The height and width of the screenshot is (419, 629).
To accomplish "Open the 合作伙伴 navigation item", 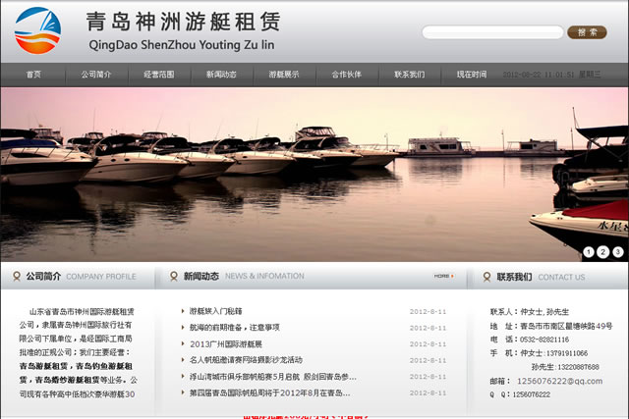I will 346,75.
